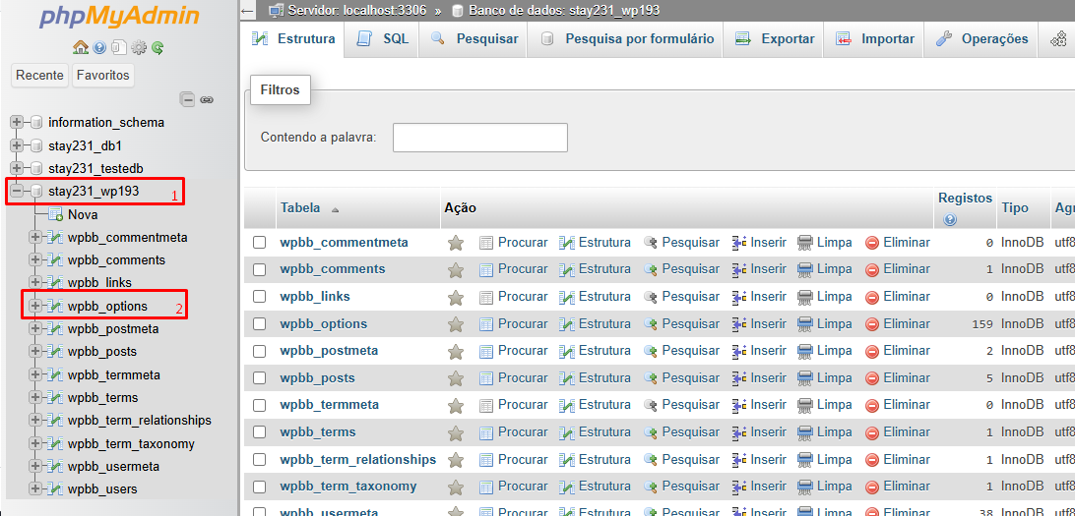Open wpbb_options table link in main list

point(324,323)
